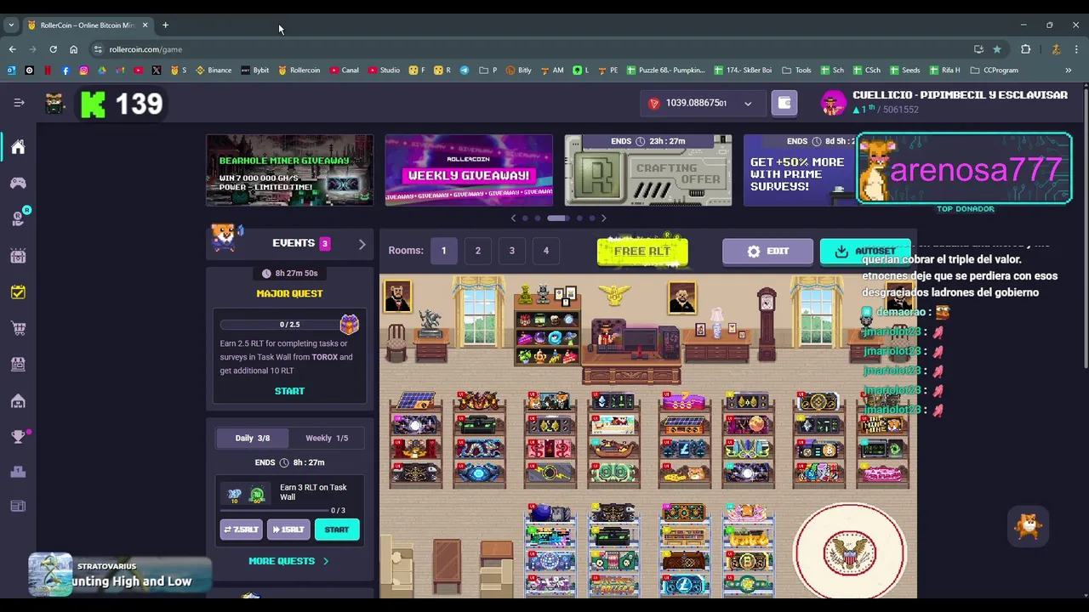The width and height of the screenshot is (1089, 612).
Task: Start the Earn 3 RLT quest
Action: tap(337, 530)
